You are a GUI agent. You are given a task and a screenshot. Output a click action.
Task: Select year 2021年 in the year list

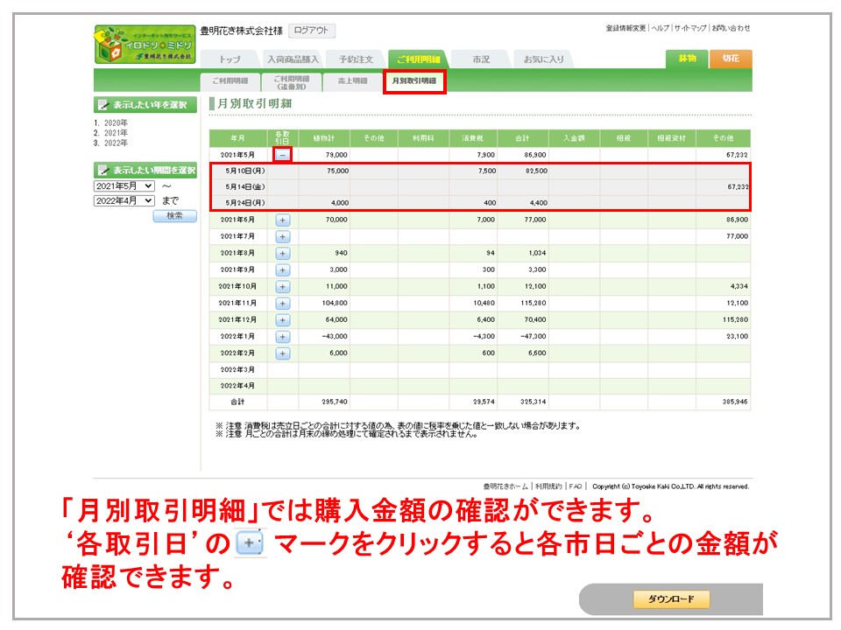pos(115,133)
